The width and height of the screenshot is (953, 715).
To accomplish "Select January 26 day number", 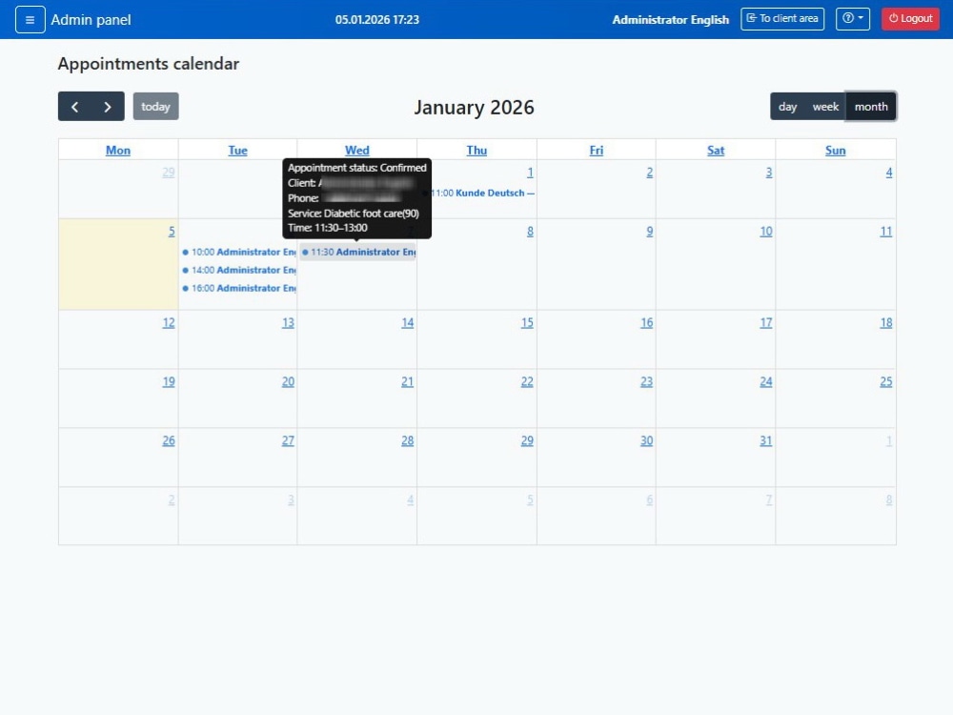I will (x=169, y=440).
